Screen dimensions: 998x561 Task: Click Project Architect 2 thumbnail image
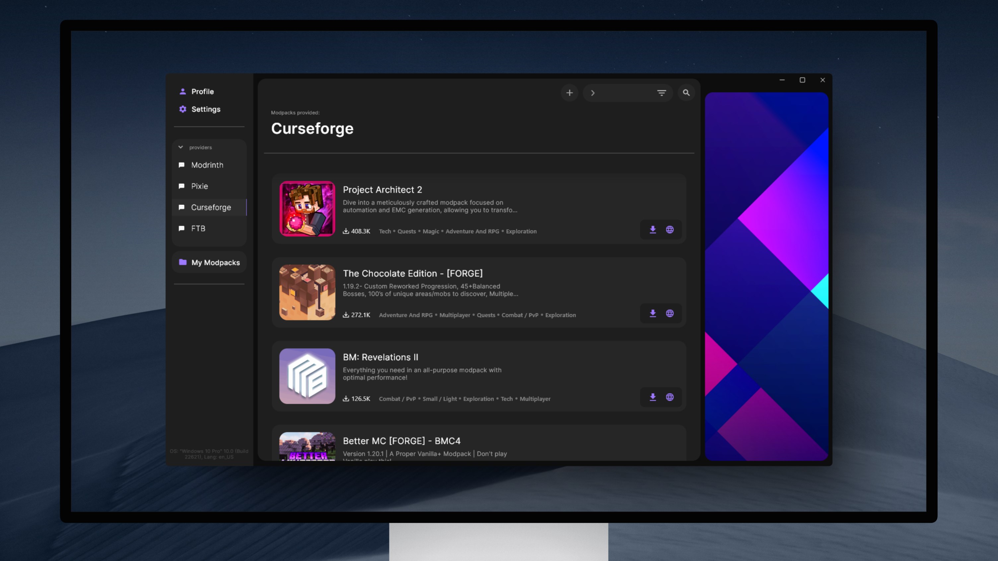pyautogui.click(x=307, y=209)
